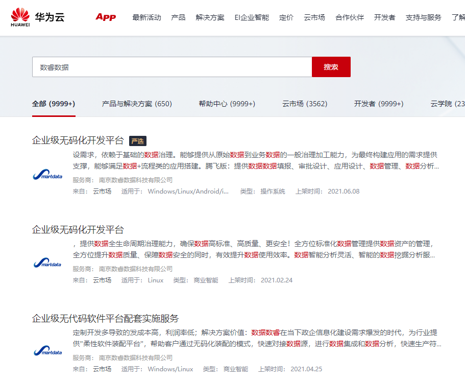Open the 产品 menu
Viewport: 465px width, 382px height.
tap(178, 17)
